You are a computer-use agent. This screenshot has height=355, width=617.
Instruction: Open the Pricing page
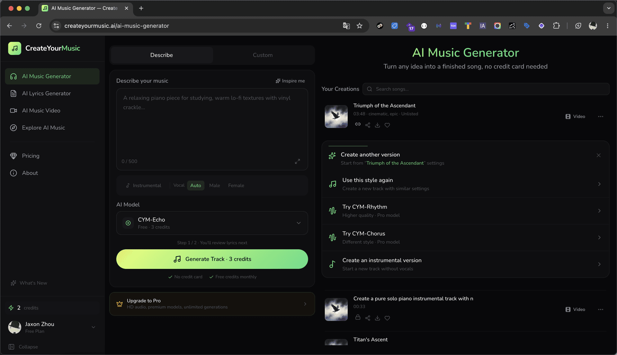(52, 156)
